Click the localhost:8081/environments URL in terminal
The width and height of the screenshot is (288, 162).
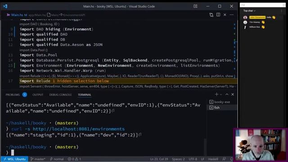coord(79,129)
